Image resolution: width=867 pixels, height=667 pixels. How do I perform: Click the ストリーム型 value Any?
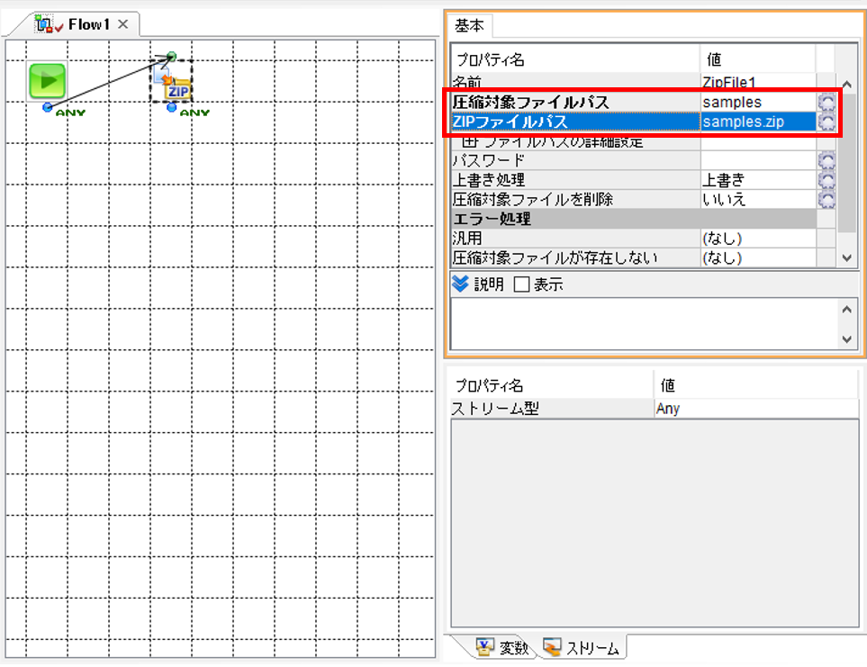[756, 409]
